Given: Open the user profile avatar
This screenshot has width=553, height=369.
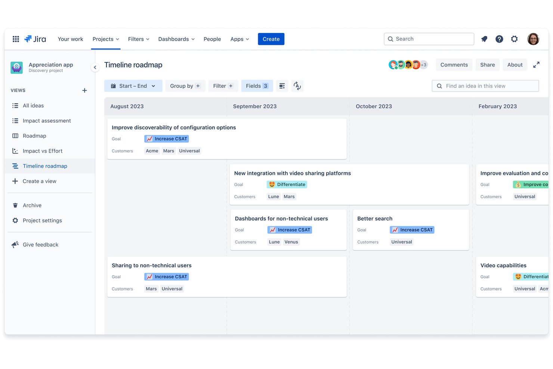Looking at the screenshot, I should click(x=533, y=39).
